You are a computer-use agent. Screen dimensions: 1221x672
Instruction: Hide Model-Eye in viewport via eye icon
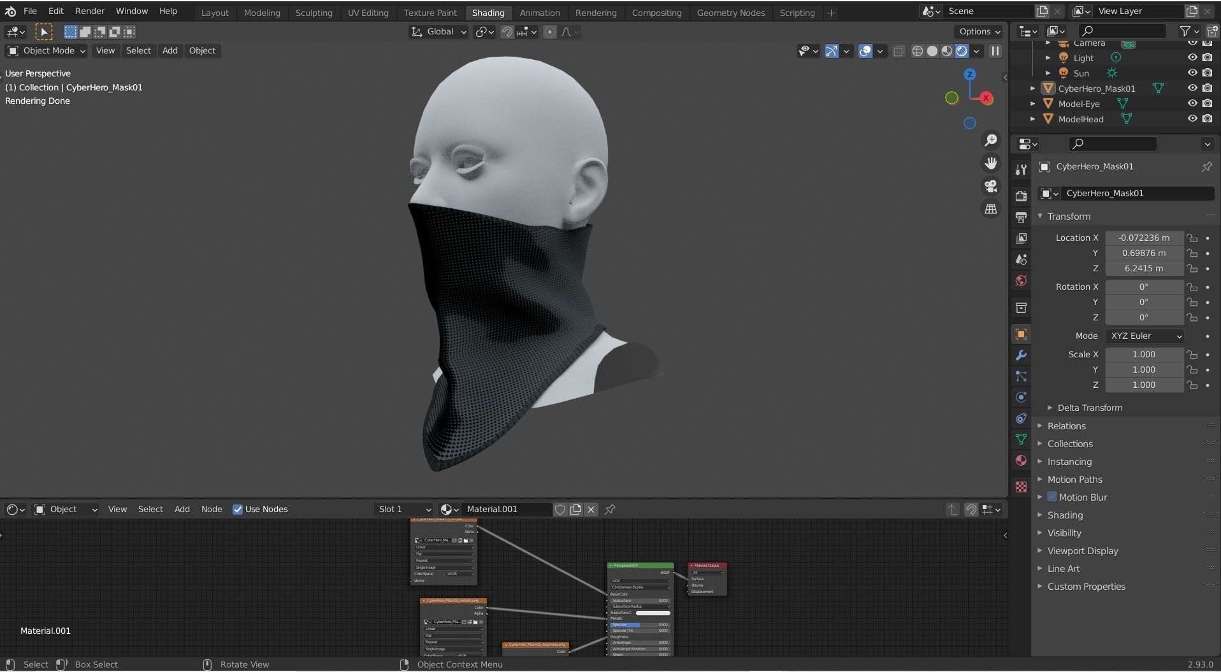(x=1192, y=103)
